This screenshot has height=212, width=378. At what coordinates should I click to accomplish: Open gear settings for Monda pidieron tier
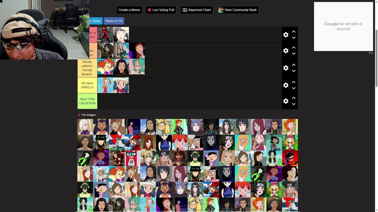[x=286, y=68]
